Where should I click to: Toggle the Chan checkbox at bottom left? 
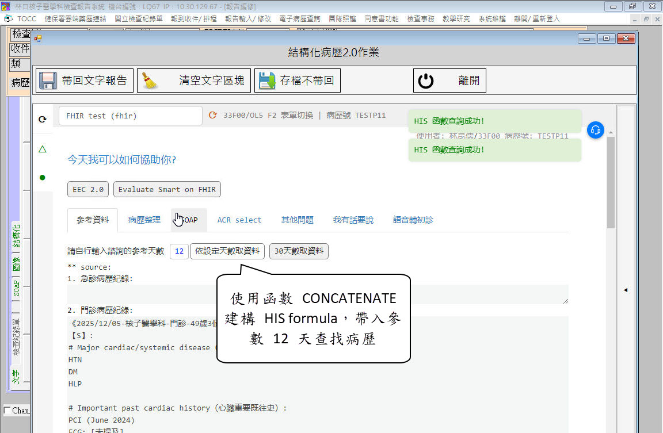click(x=7, y=411)
